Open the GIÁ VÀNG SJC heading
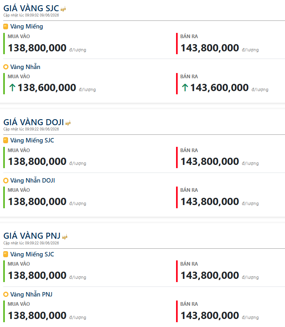Image resolution: width=285 pixels, height=327 pixels. pos(31,8)
